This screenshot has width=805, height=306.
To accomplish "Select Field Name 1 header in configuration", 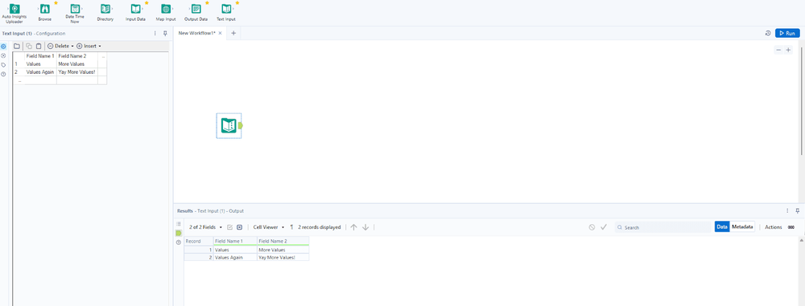I will (40, 56).
